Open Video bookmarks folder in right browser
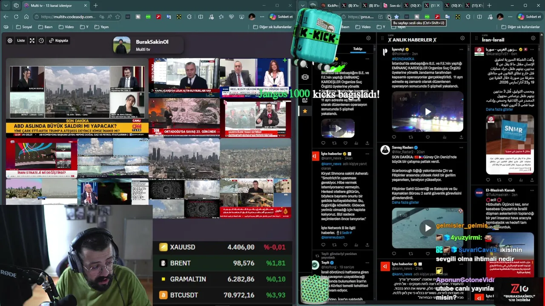545x306 pixels. tap(363, 27)
